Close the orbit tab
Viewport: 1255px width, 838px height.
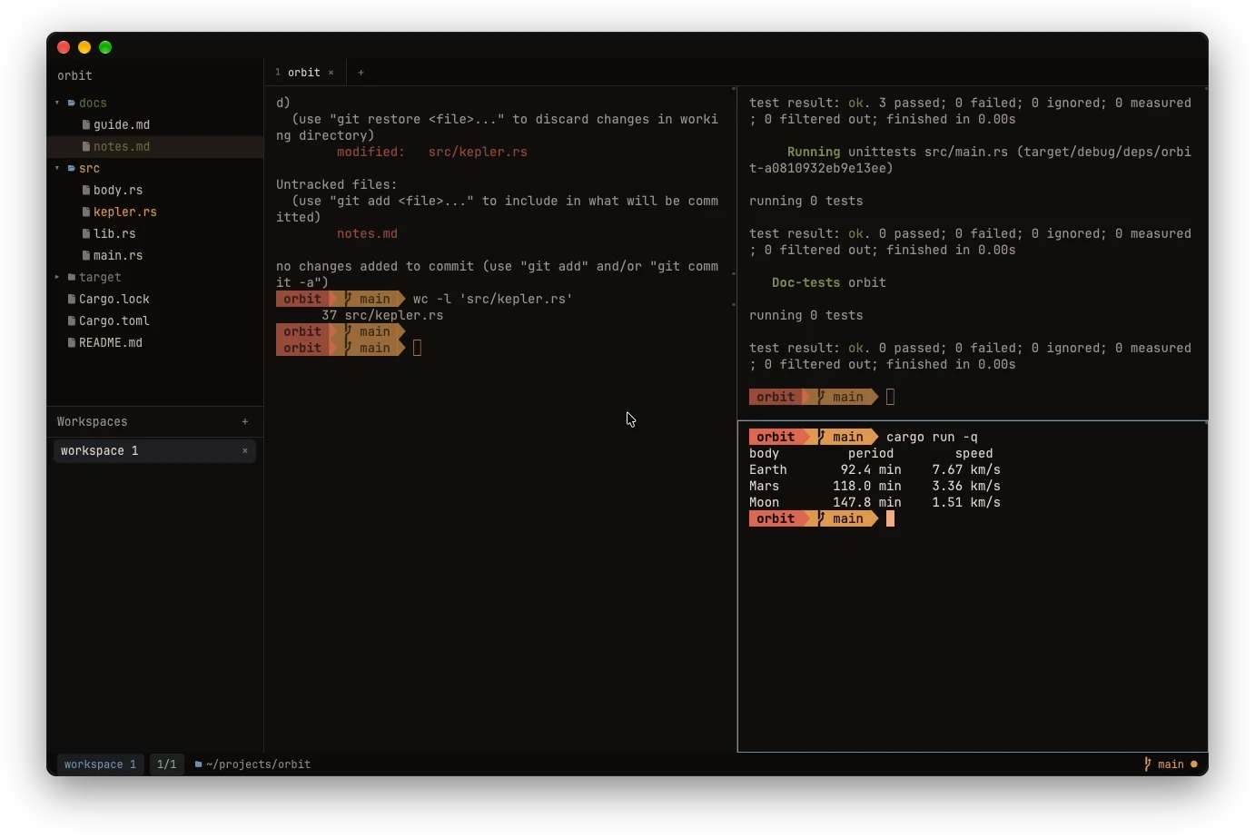[x=331, y=73]
